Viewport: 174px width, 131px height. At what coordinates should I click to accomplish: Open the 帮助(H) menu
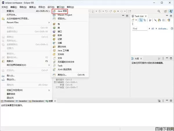pos(70,7)
